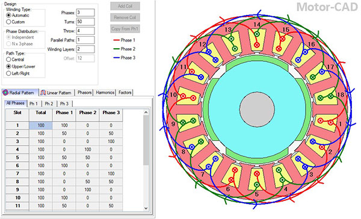This screenshot has width=361, height=219.
Task: Click the table scrollbar down arrow
Action: pyautogui.click(x=146, y=208)
